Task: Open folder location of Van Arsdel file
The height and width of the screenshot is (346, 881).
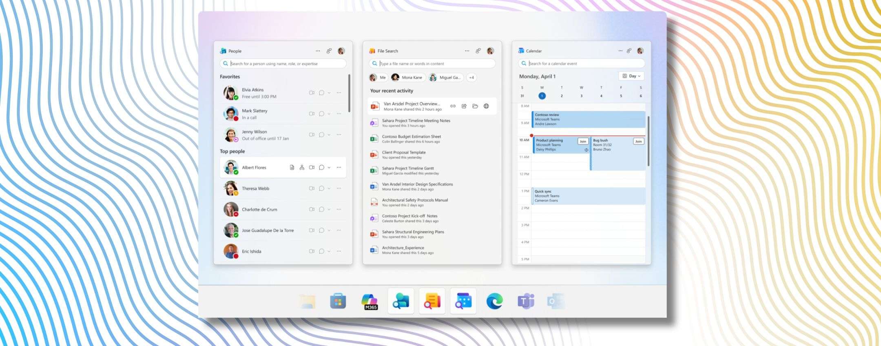Action: point(475,106)
